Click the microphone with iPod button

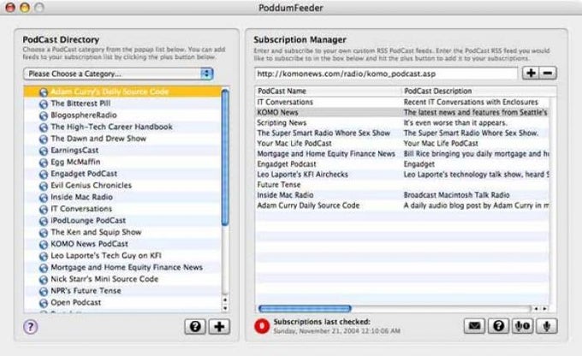pyautogui.click(x=523, y=326)
